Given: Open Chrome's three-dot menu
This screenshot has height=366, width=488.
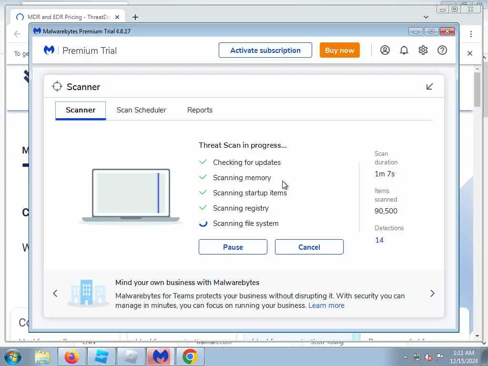Looking at the screenshot, I should coord(471,34).
